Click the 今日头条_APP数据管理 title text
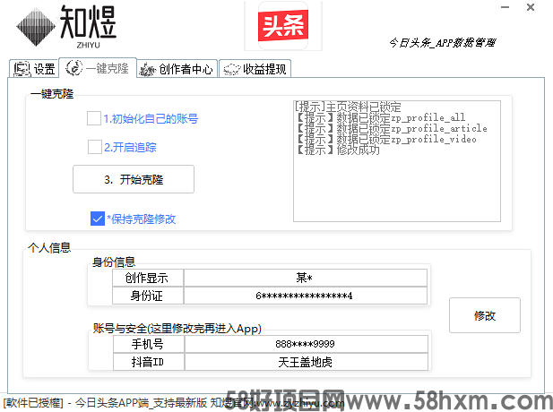This screenshot has width=553, height=412. point(442,43)
